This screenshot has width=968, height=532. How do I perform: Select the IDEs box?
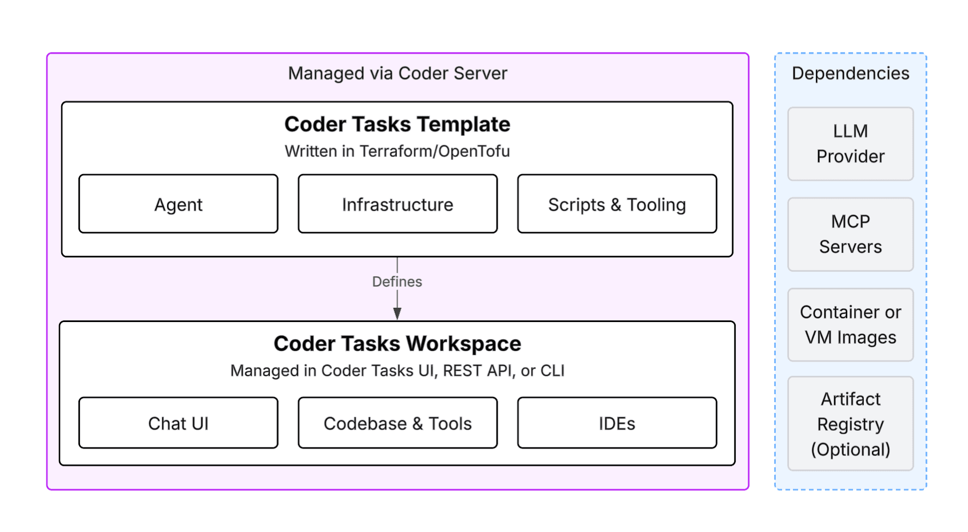point(617,423)
